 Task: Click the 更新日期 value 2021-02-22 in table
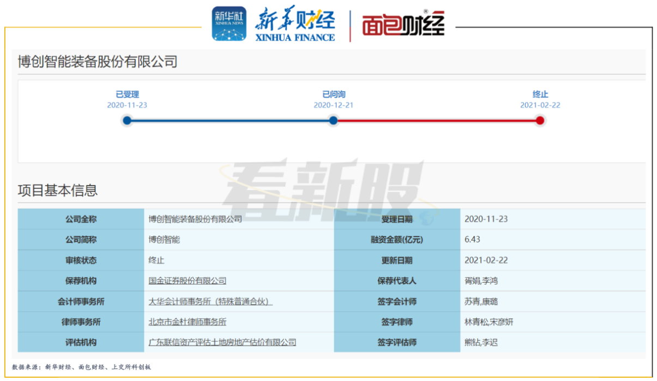tap(486, 260)
